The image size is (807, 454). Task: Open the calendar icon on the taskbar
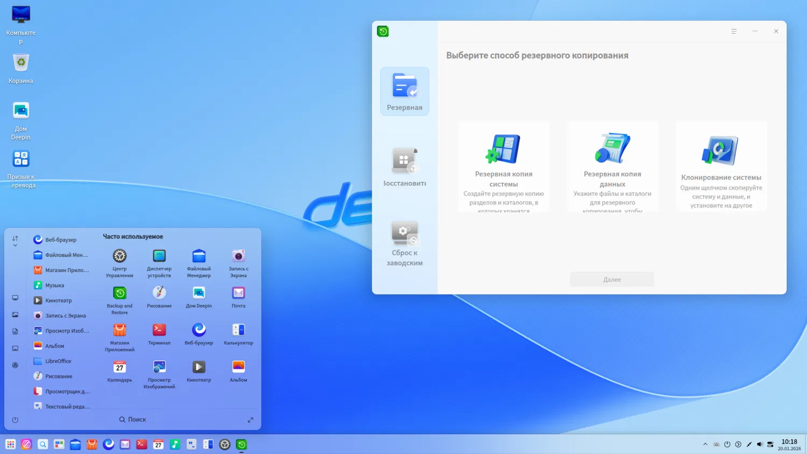(x=158, y=444)
